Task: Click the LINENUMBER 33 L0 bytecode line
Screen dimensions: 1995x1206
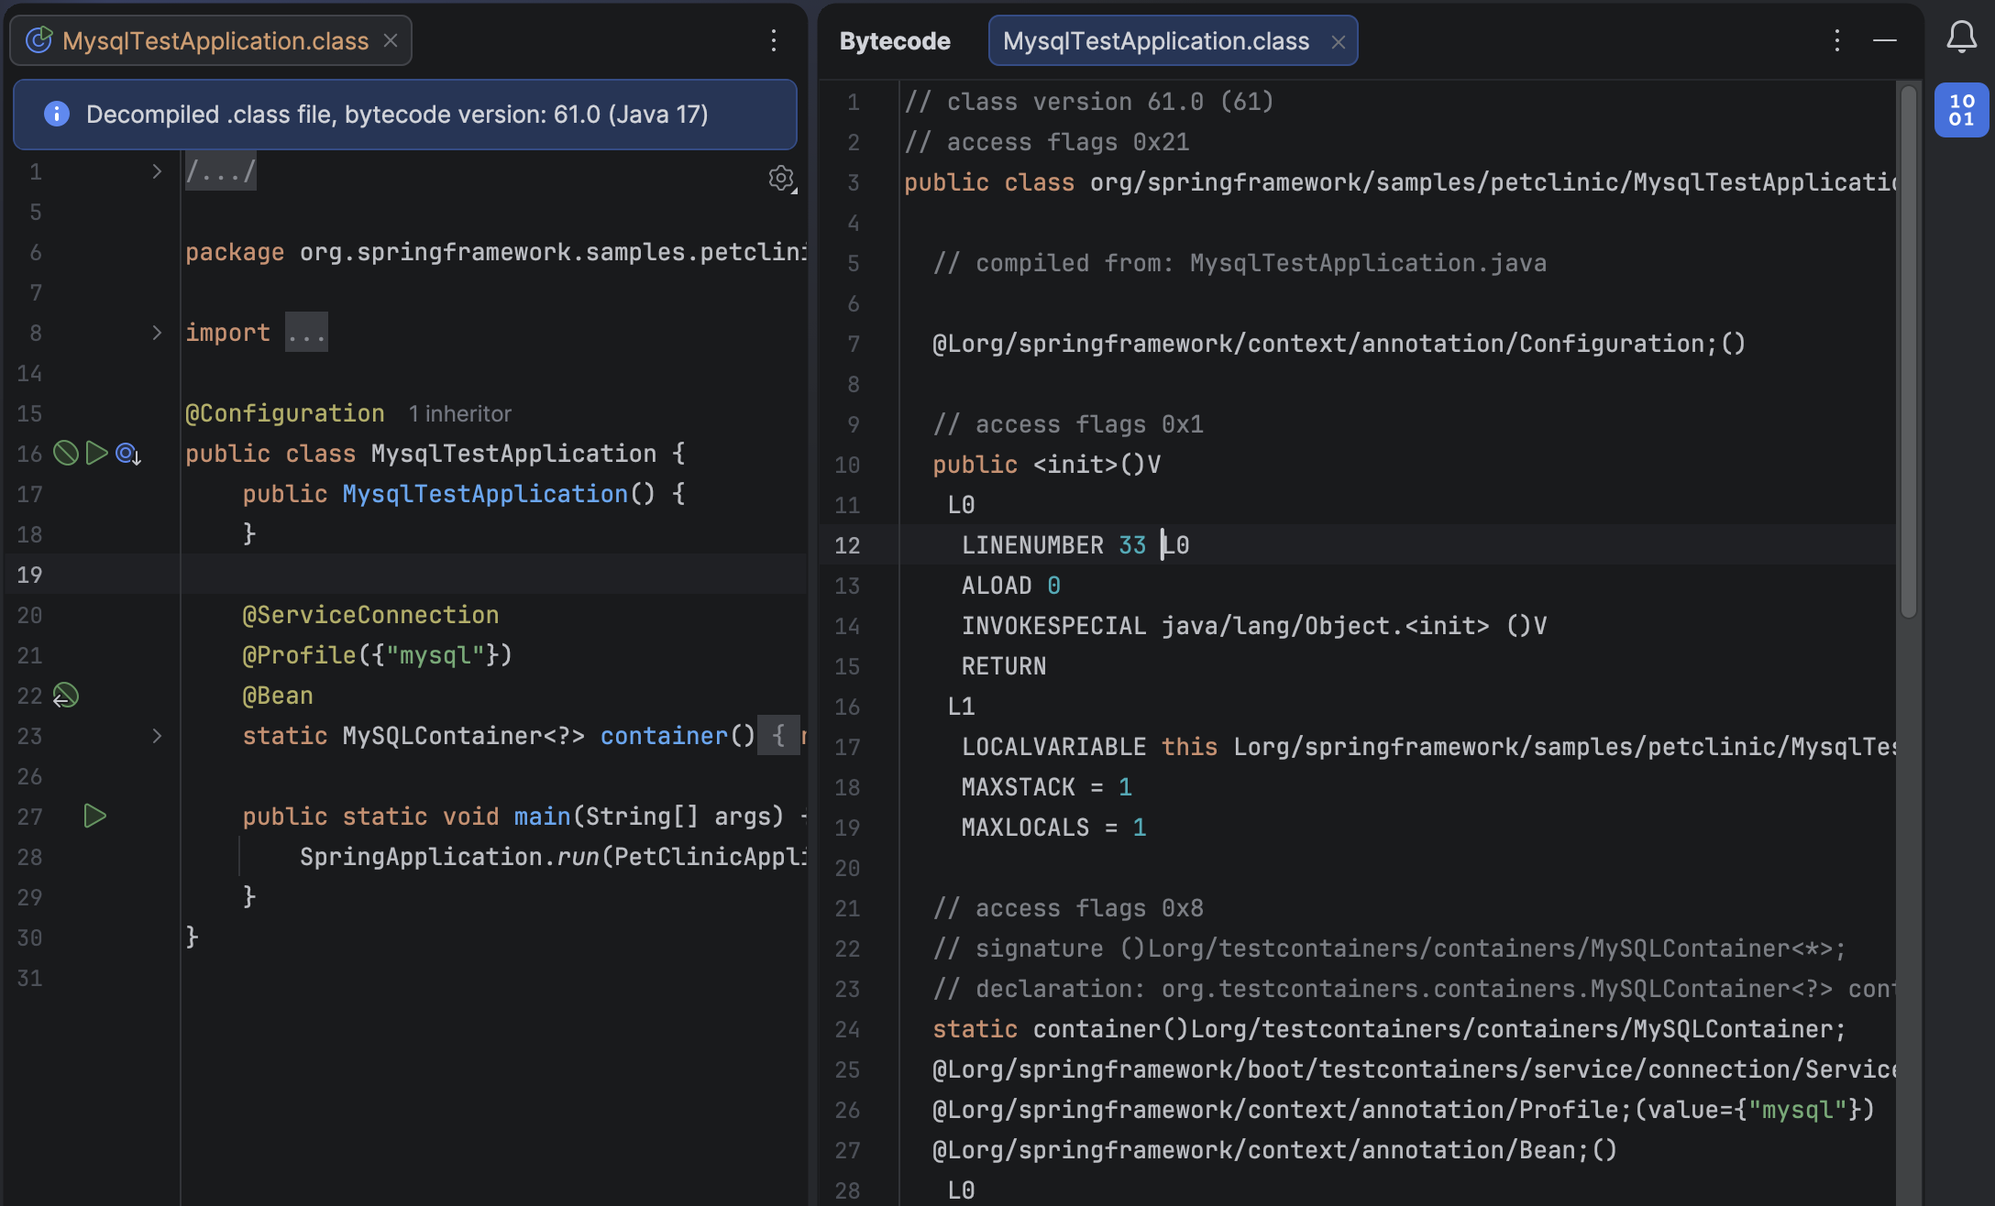Action: tap(1075, 545)
